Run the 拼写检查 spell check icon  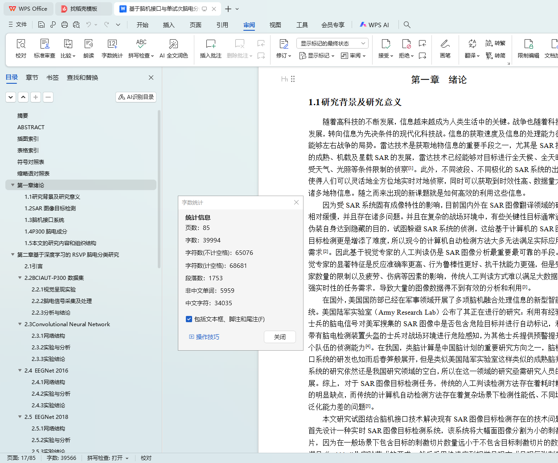pos(141,44)
